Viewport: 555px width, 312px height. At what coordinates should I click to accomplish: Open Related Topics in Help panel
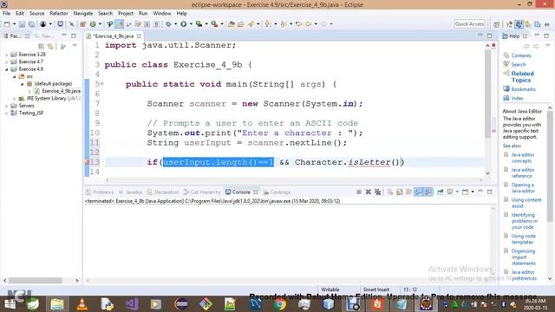(x=522, y=77)
